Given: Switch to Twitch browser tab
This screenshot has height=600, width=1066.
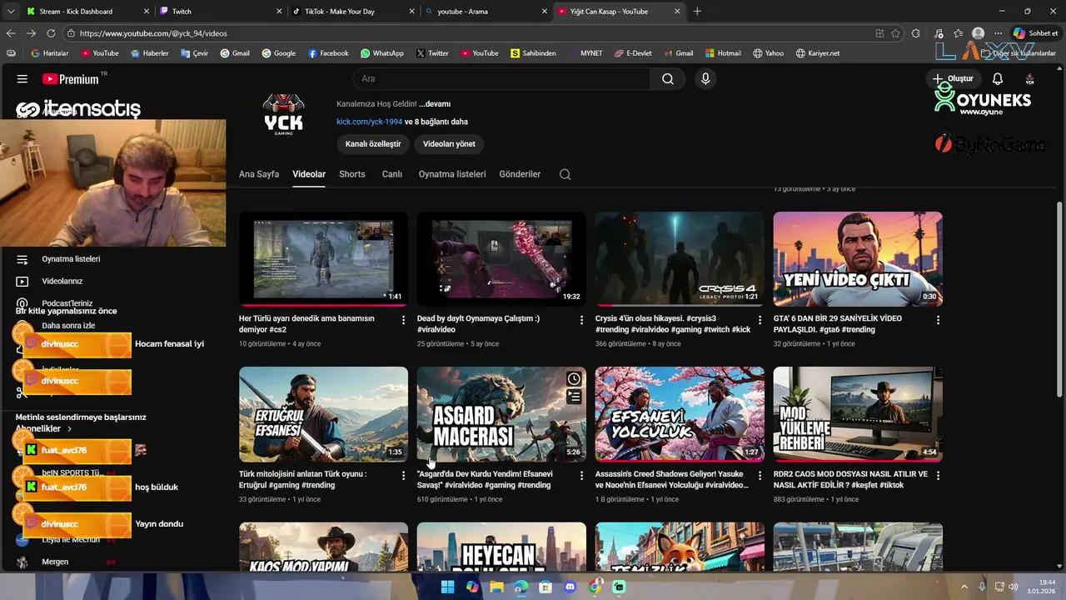Looking at the screenshot, I should coord(221,12).
